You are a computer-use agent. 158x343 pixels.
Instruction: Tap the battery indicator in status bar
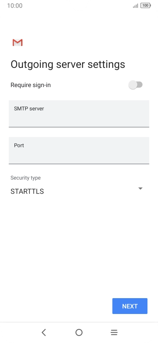coord(146,6)
